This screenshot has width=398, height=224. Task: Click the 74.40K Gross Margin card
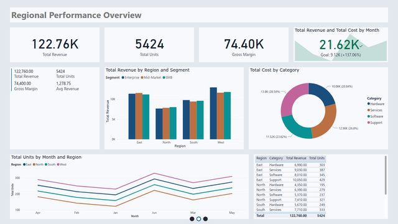[x=244, y=45]
